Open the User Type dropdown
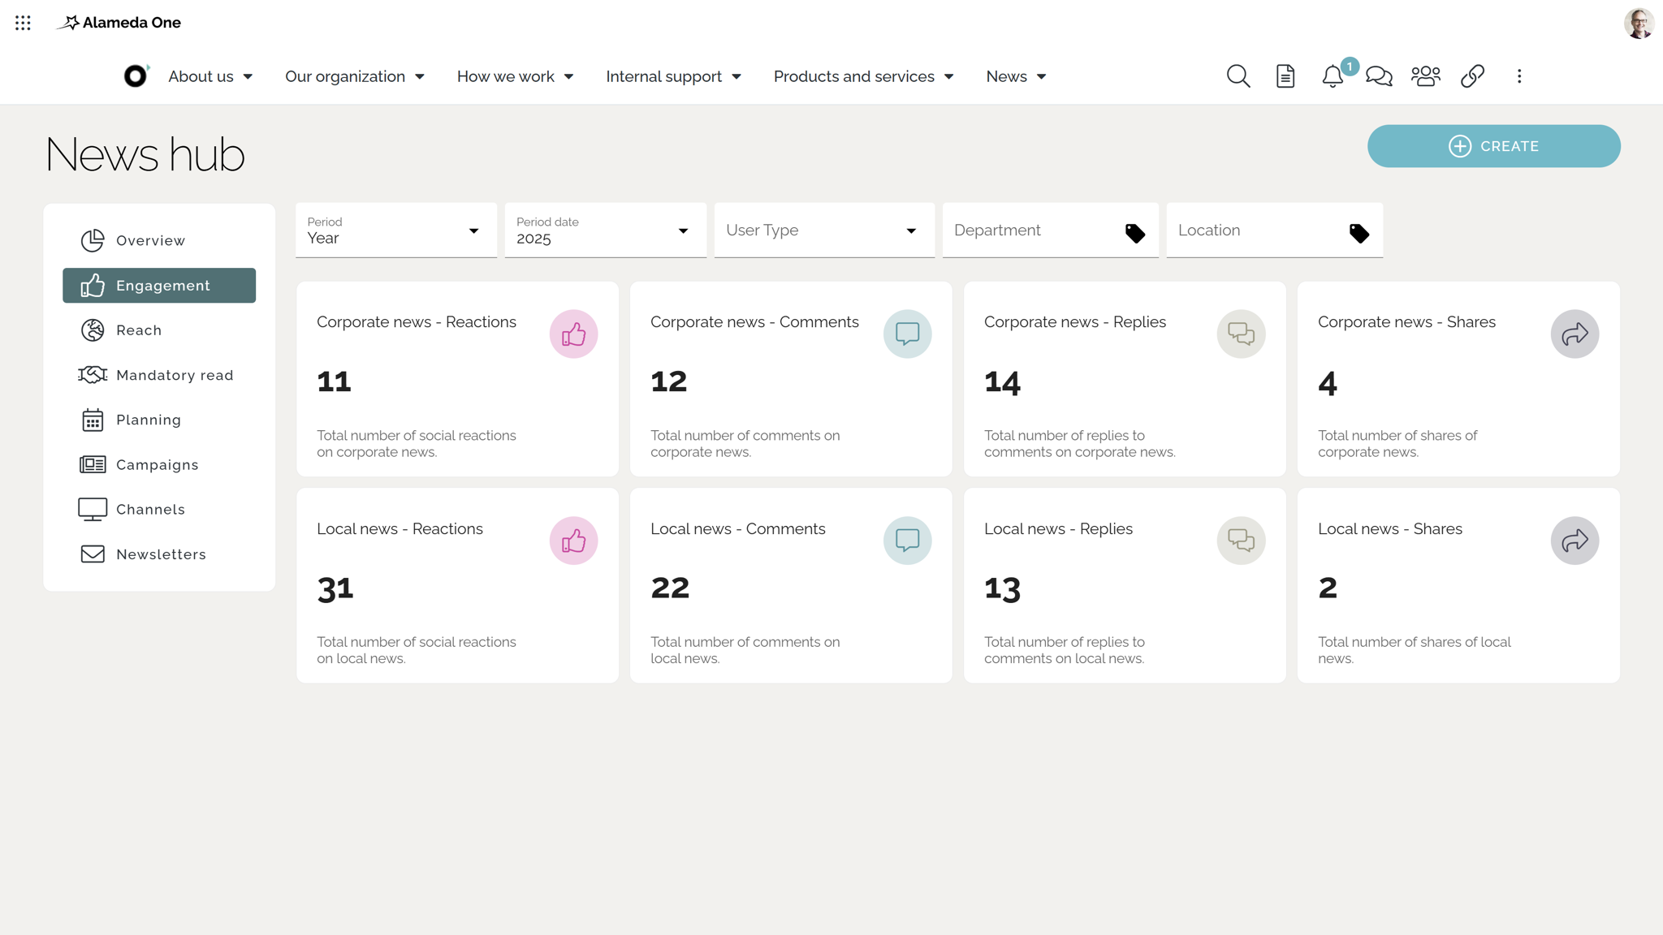Viewport: 1663px width, 935px height. pos(824,231)
